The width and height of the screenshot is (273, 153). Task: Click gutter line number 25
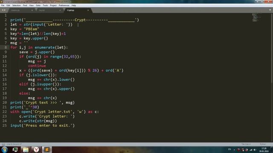click(5, 125)
